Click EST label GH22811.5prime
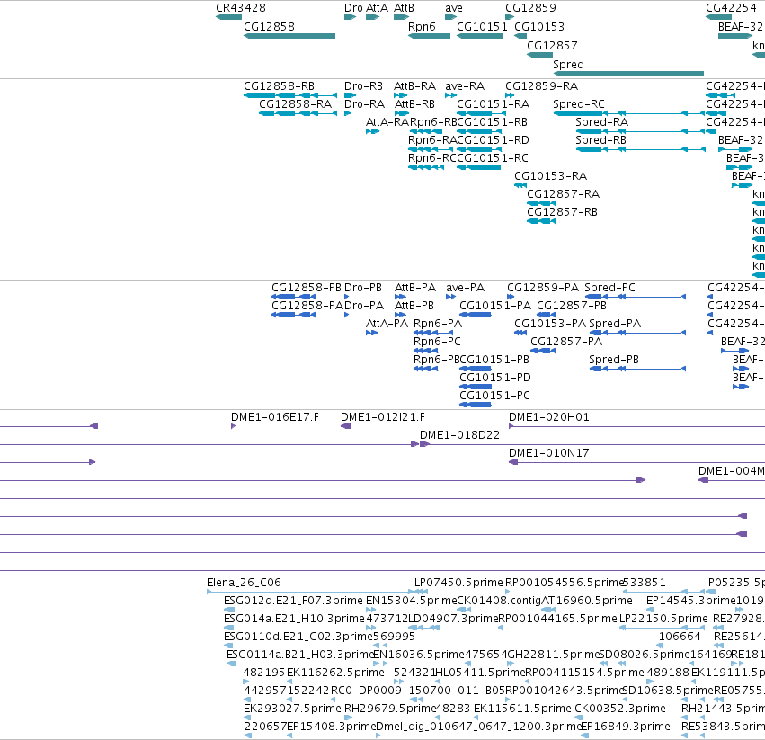765x740 pixels. (553, 654)
